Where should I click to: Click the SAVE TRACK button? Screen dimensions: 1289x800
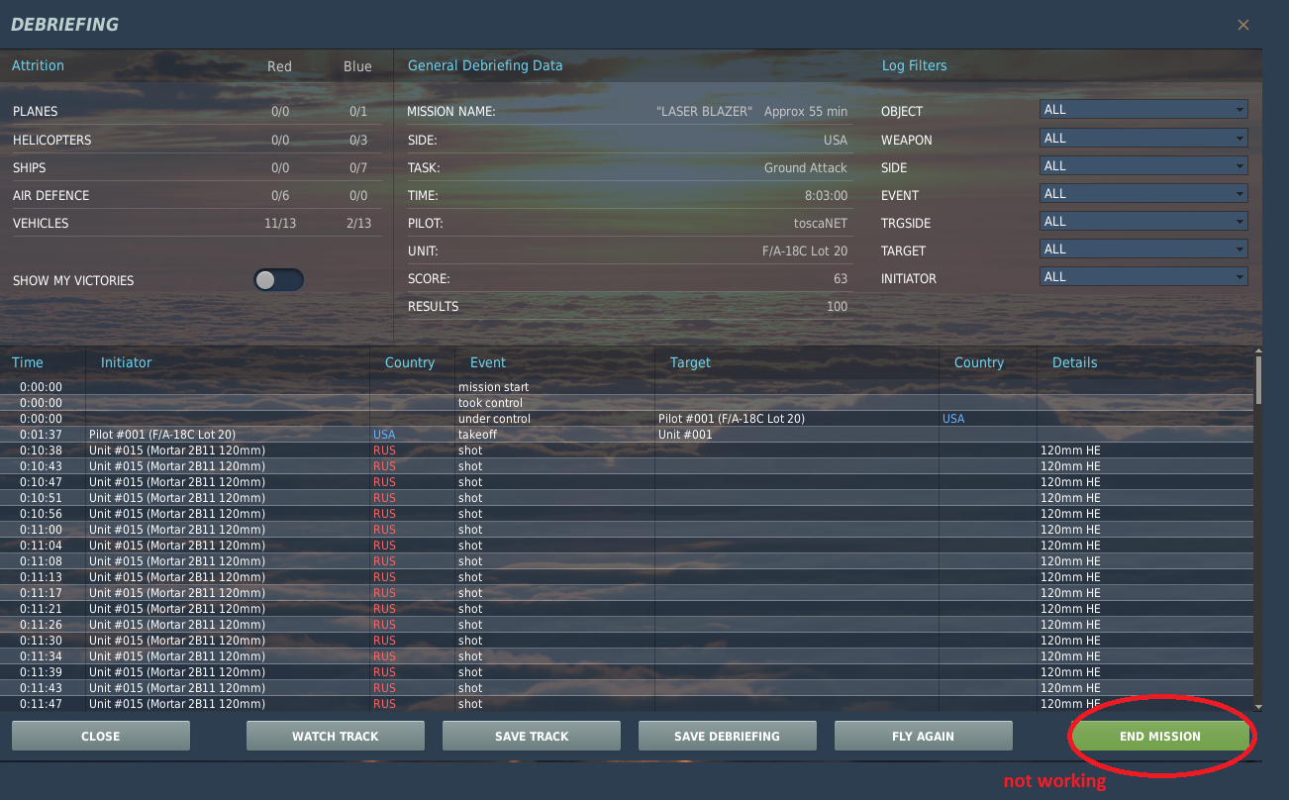[x=532, y=736]
